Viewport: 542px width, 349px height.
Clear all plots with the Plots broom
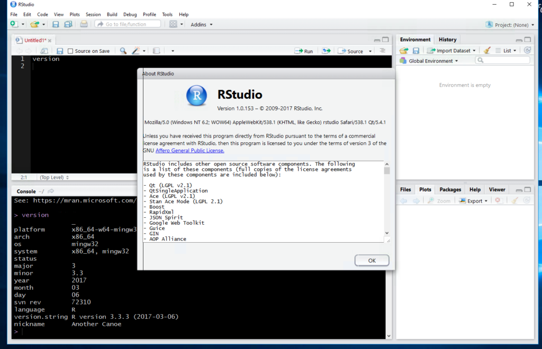(x=515, y=200)
